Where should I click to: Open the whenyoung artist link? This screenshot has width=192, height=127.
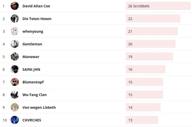33,31
